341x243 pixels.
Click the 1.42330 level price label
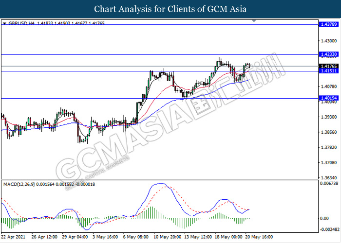tap(329, 54)
